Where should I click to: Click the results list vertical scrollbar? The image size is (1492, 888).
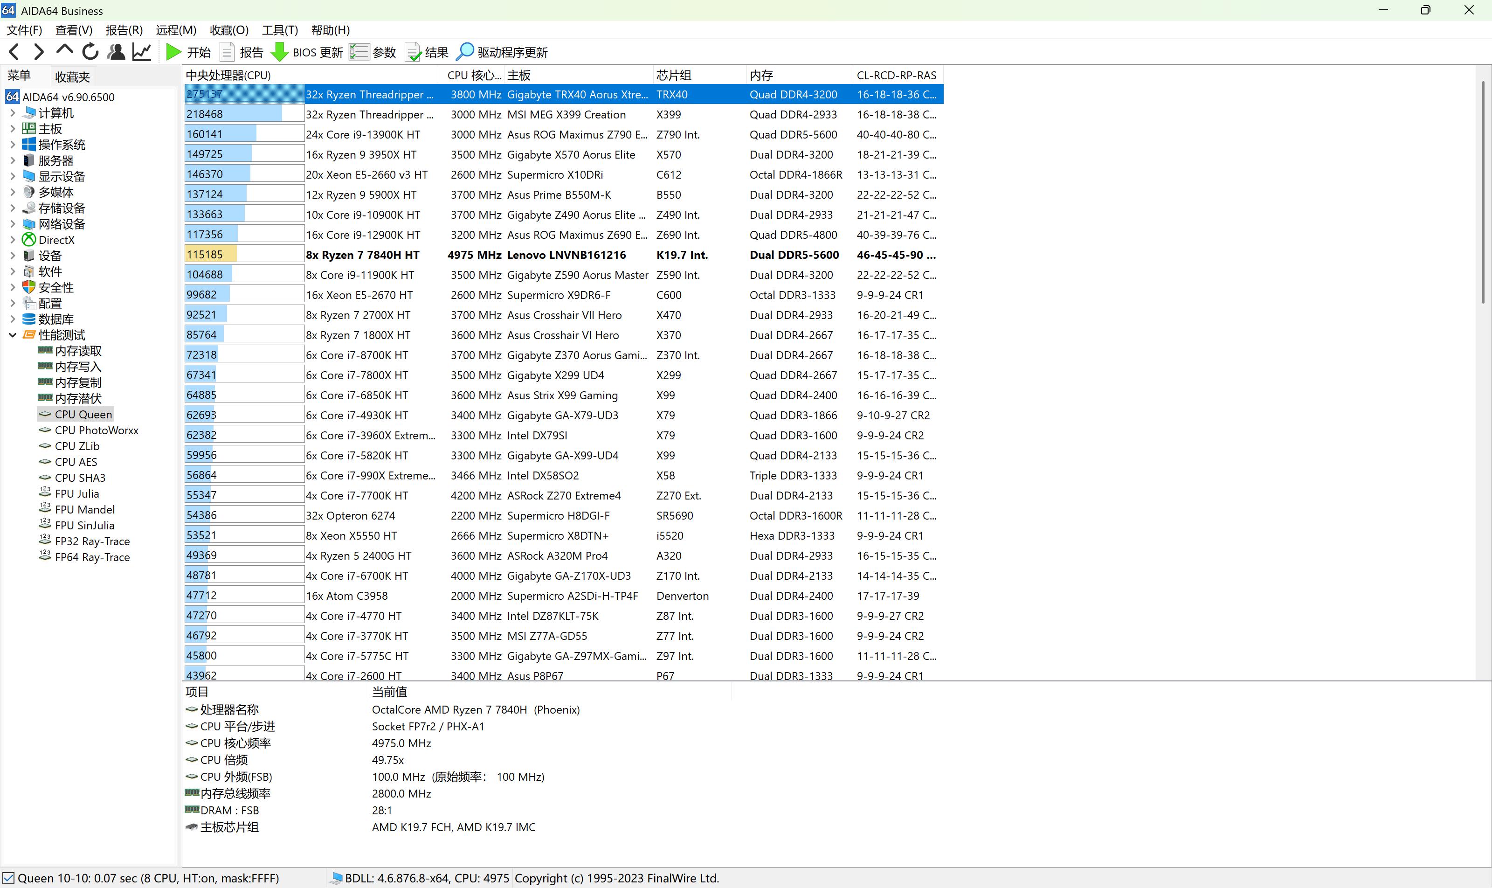point(1483,192)
